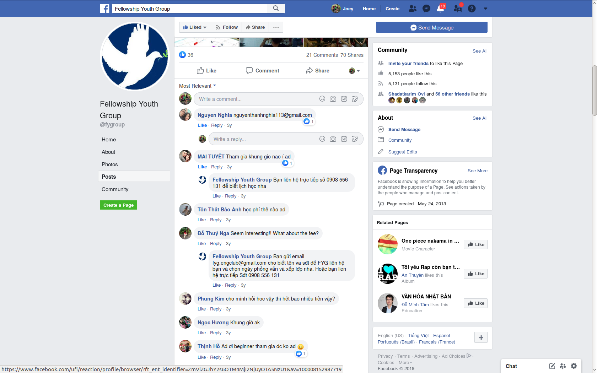Open the Invite your friends link

(x=408, y=63)
